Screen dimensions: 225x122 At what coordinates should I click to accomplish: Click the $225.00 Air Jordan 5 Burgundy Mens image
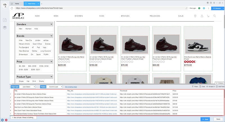[72, 44]
